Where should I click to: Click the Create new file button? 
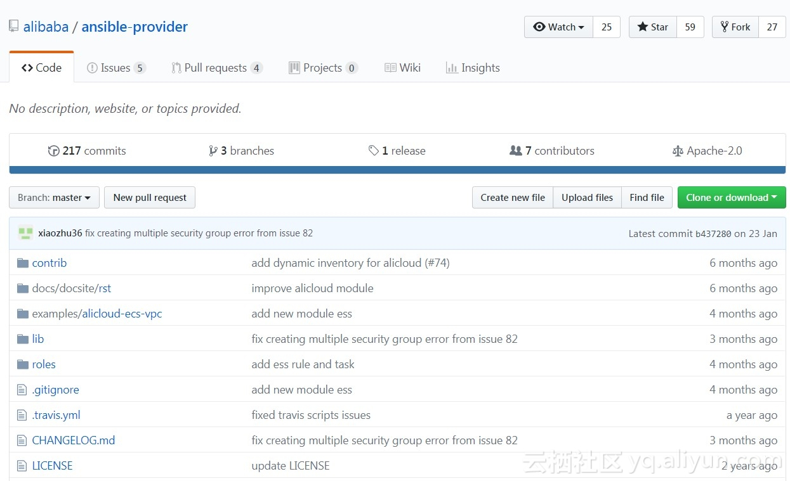pos(513,197)
